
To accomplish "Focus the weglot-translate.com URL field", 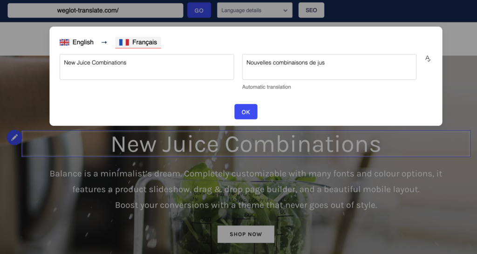I will (x=95, y=10).
